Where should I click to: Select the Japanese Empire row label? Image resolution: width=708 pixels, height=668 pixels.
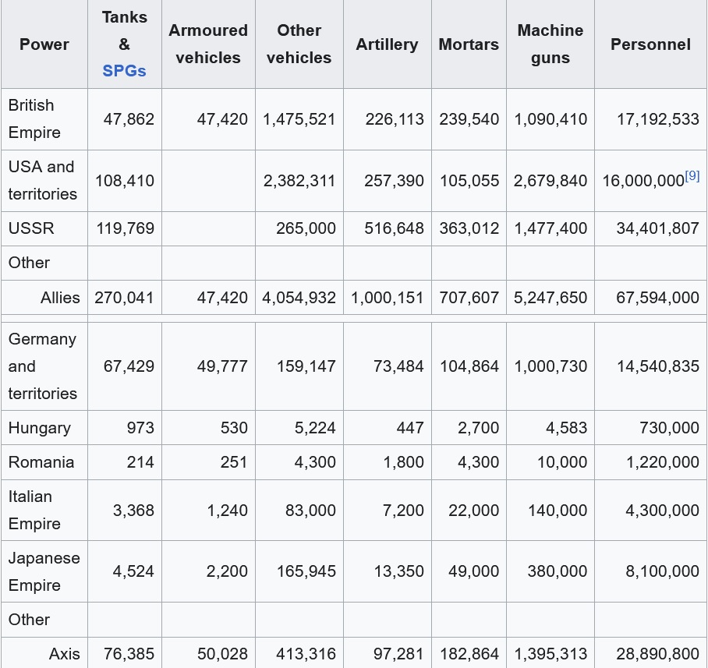(x=44, y=571)
